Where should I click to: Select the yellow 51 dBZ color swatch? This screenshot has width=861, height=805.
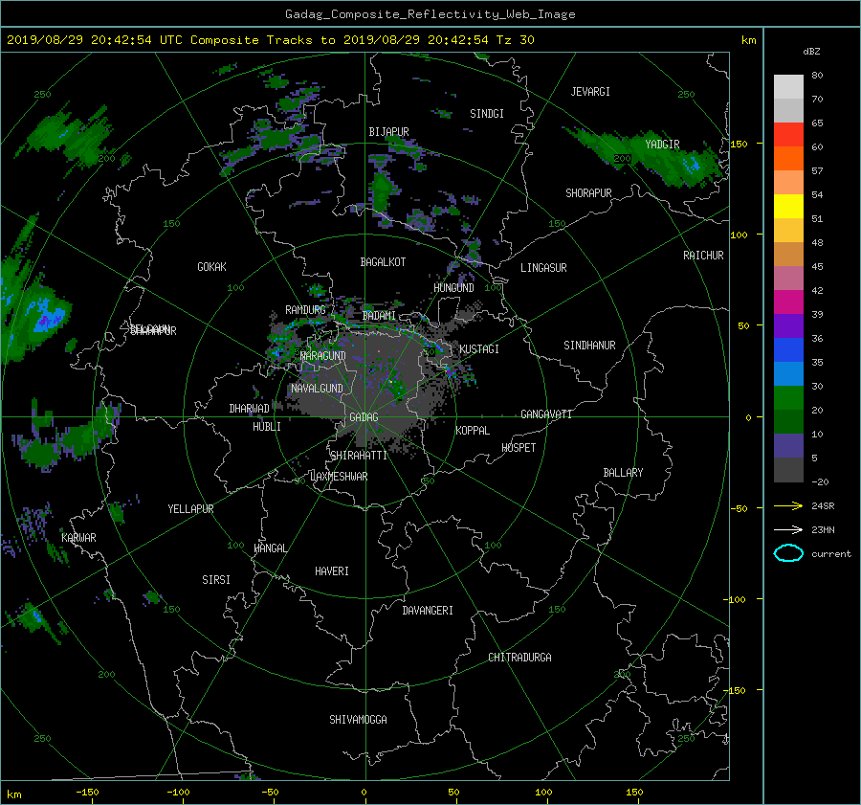[788, 206]
